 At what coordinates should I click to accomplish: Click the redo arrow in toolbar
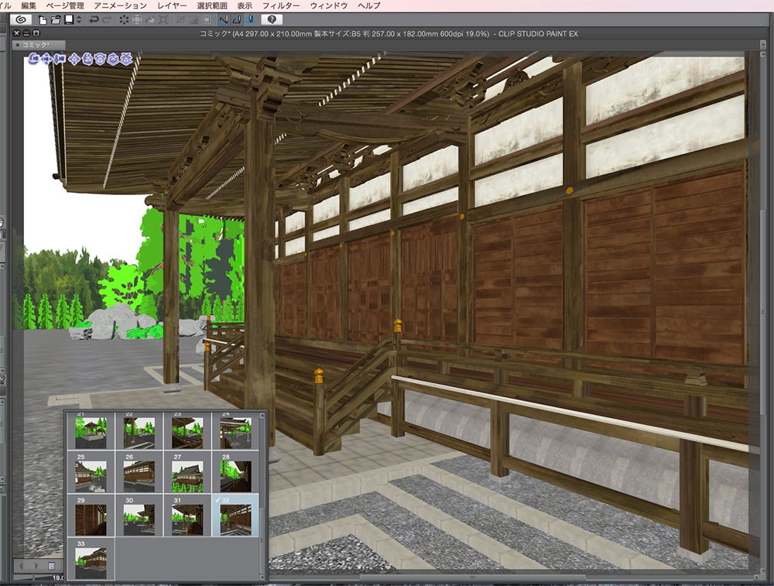click(x=106, y=20)
